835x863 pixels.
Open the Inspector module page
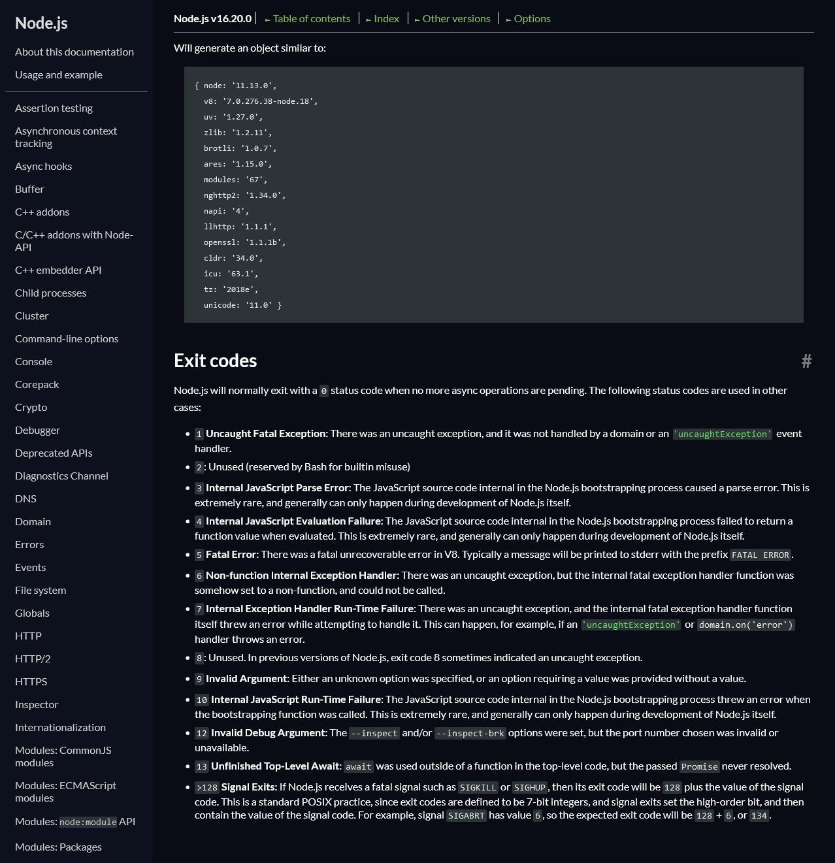(x=37, y=704)
